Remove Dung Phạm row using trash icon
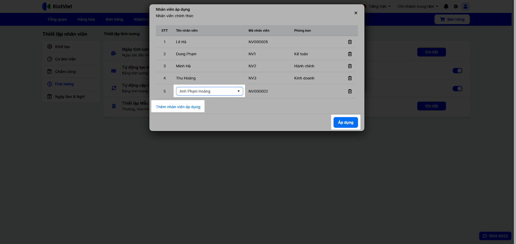 tap(350, 54)
